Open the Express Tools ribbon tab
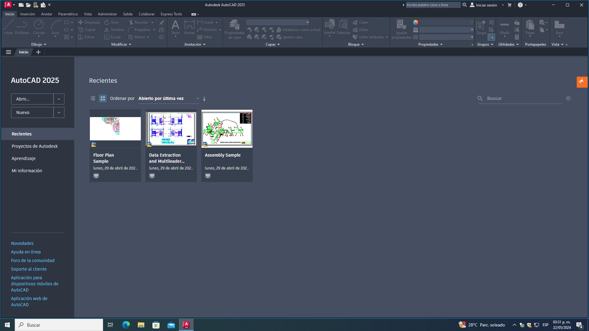The height and width of the screenshot is (331, 589). 171,14
